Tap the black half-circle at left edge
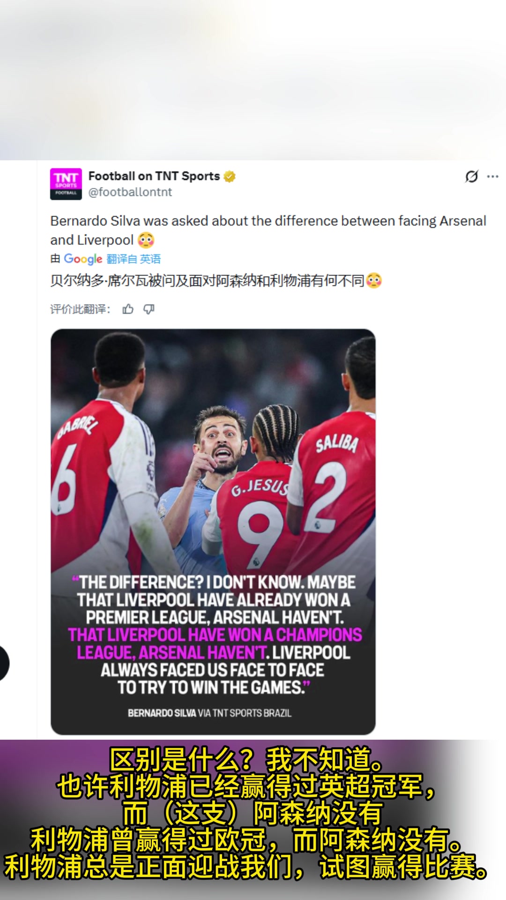Image resolution: width=506 pixels, height=900 pixels. coord(4,663)
